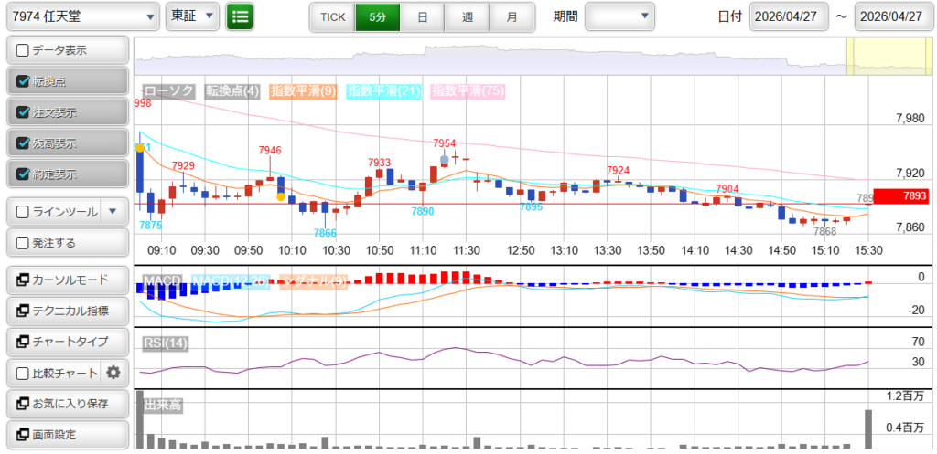Open the チャートタイプ selection popup

[67, 342]
